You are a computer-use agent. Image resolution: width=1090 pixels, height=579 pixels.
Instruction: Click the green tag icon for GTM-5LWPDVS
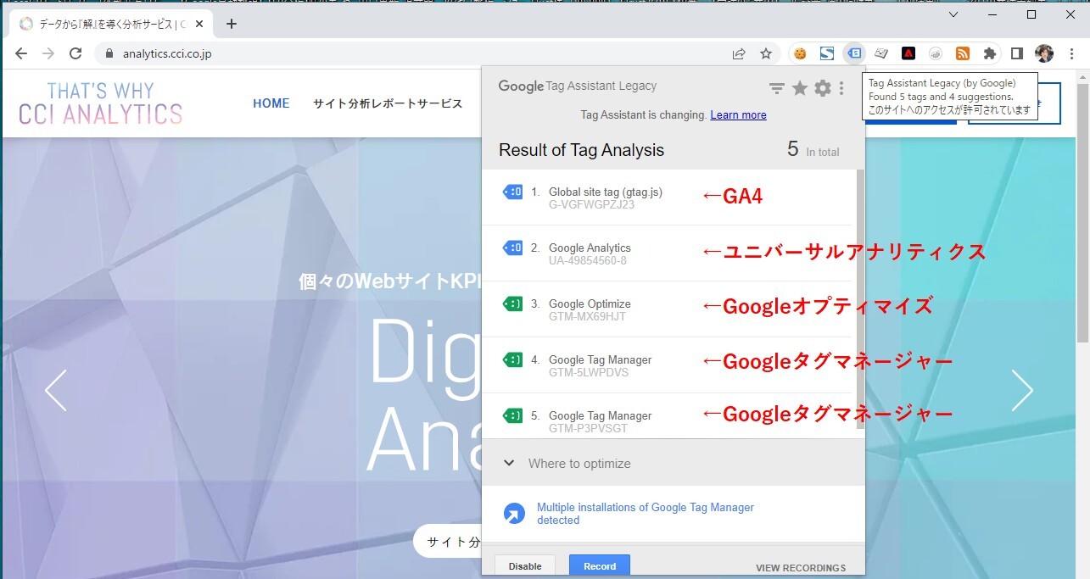click(512, 360)
